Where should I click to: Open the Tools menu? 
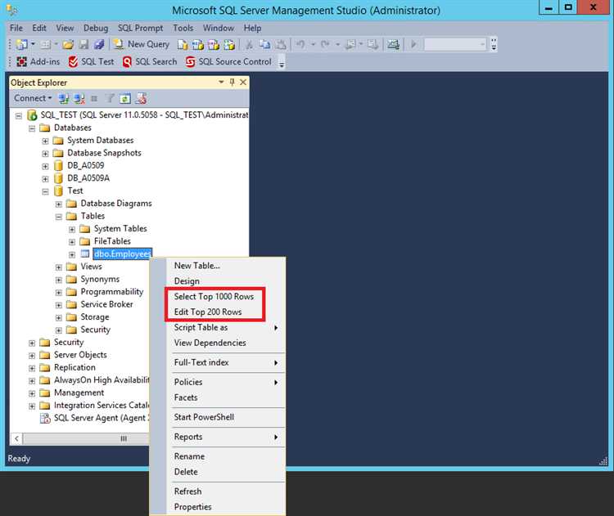183,28
